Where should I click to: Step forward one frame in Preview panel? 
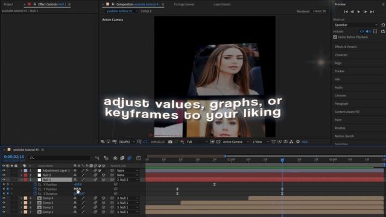click(x=365, y=11)
